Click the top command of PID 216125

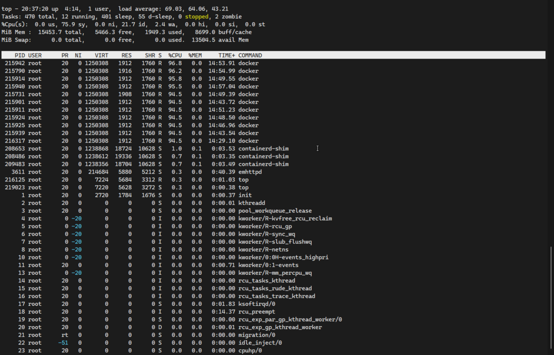coord(243,180)
